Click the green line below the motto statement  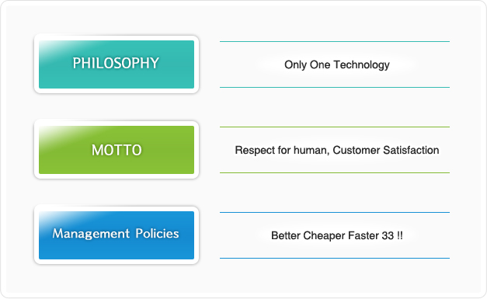(x=335, y=172)
